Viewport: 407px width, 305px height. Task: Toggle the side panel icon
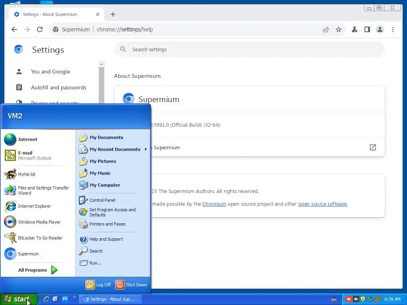tap(367, 29)
